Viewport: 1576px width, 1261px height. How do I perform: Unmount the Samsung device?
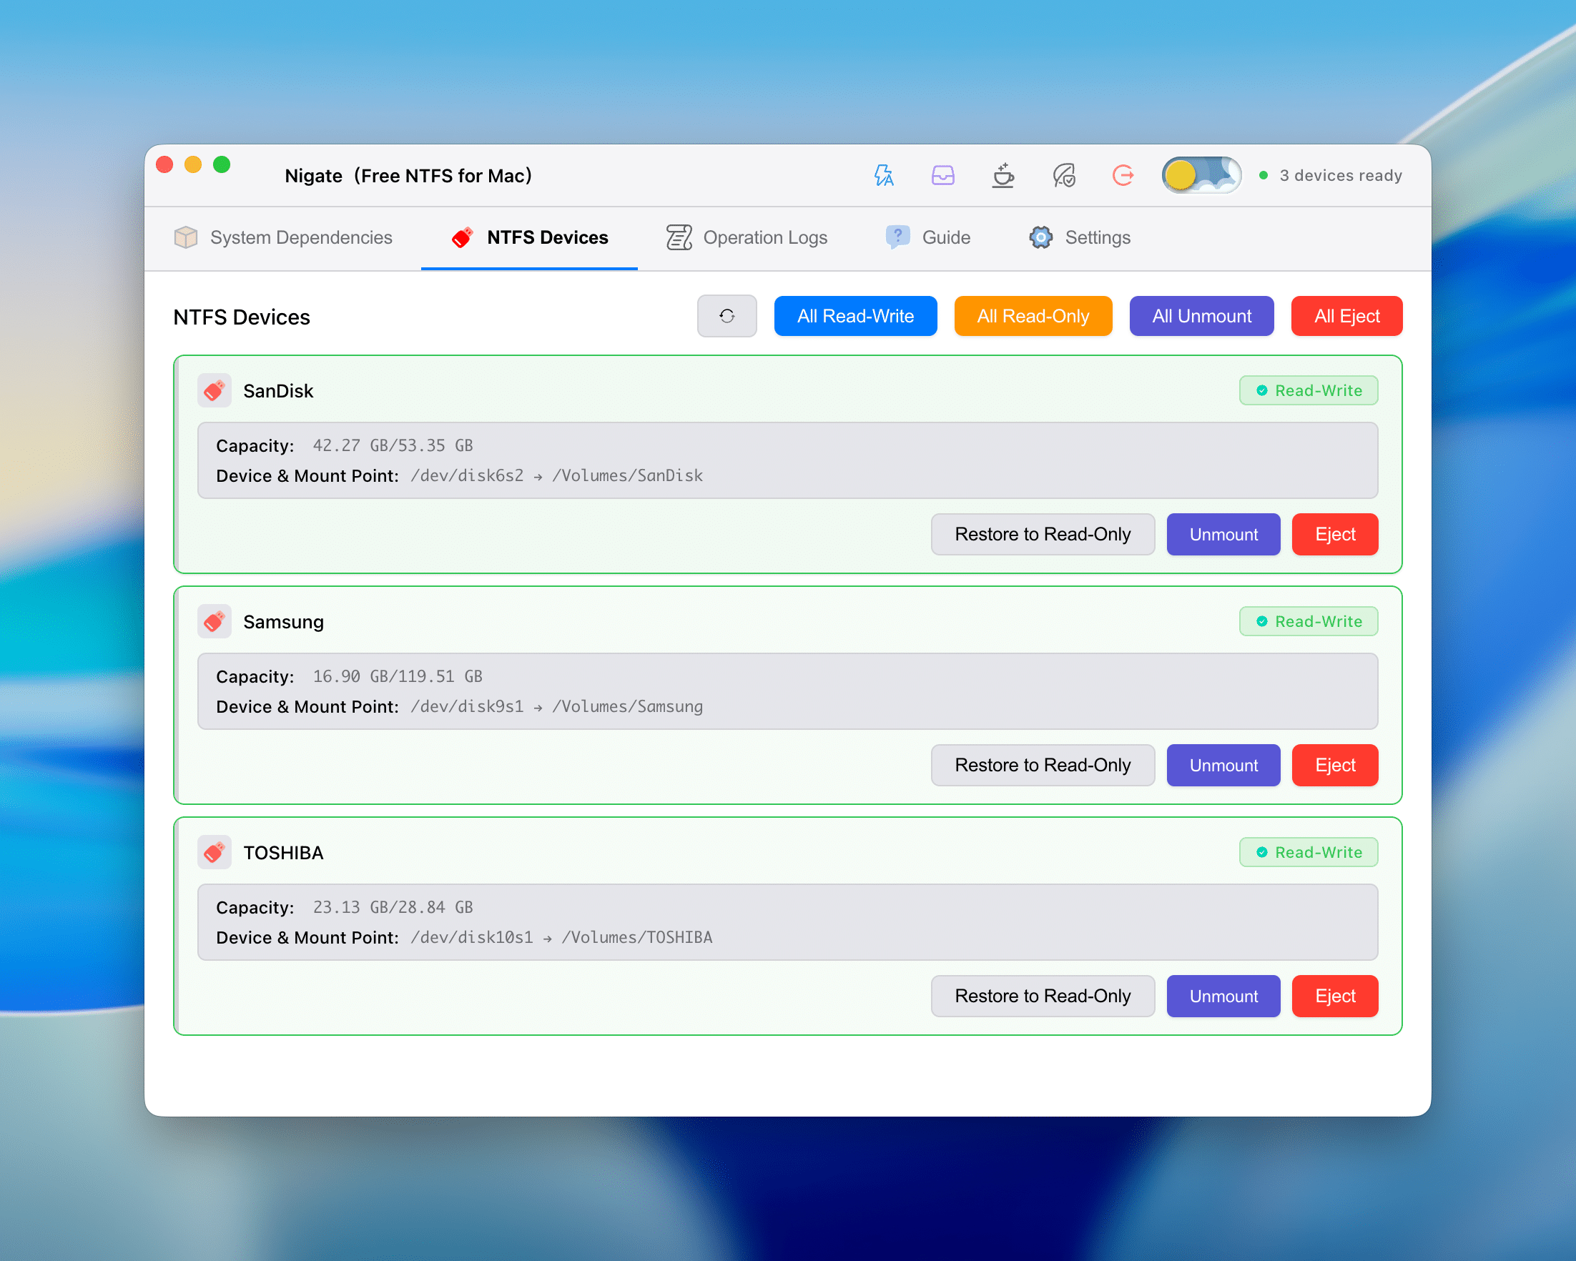pos(1223,765)
